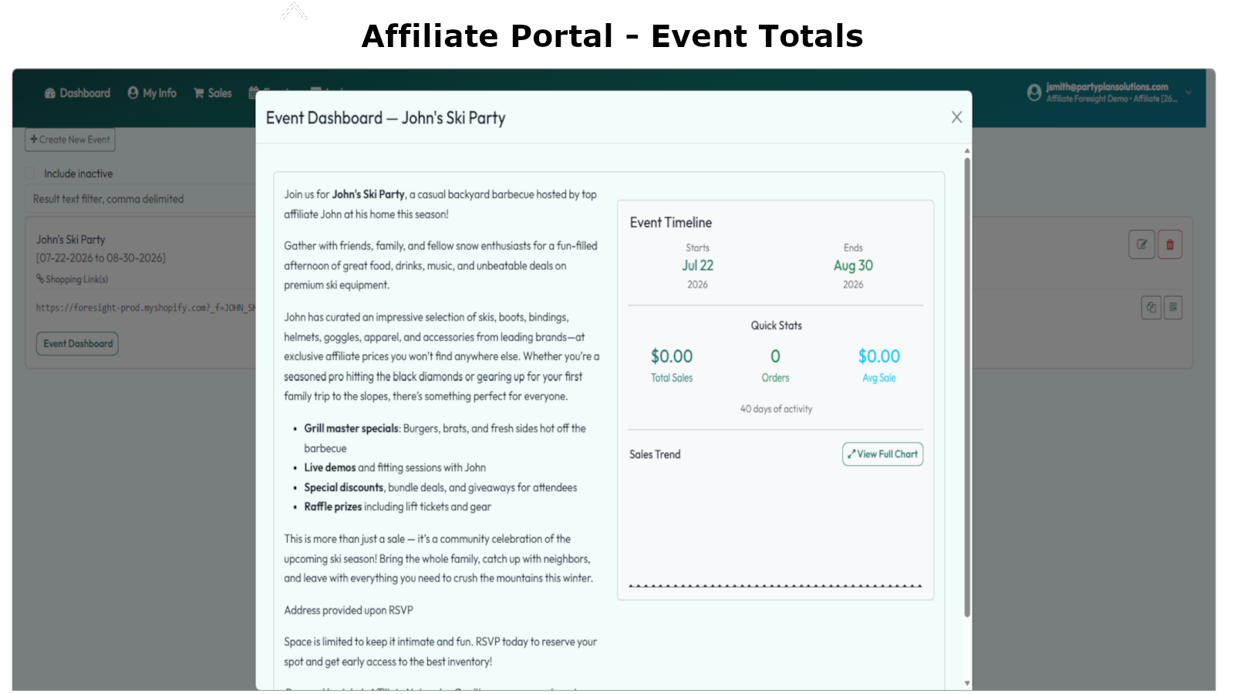Open the Dashboard nav item
Viewport: 1234px width, 694px height.
pos(77,93)
